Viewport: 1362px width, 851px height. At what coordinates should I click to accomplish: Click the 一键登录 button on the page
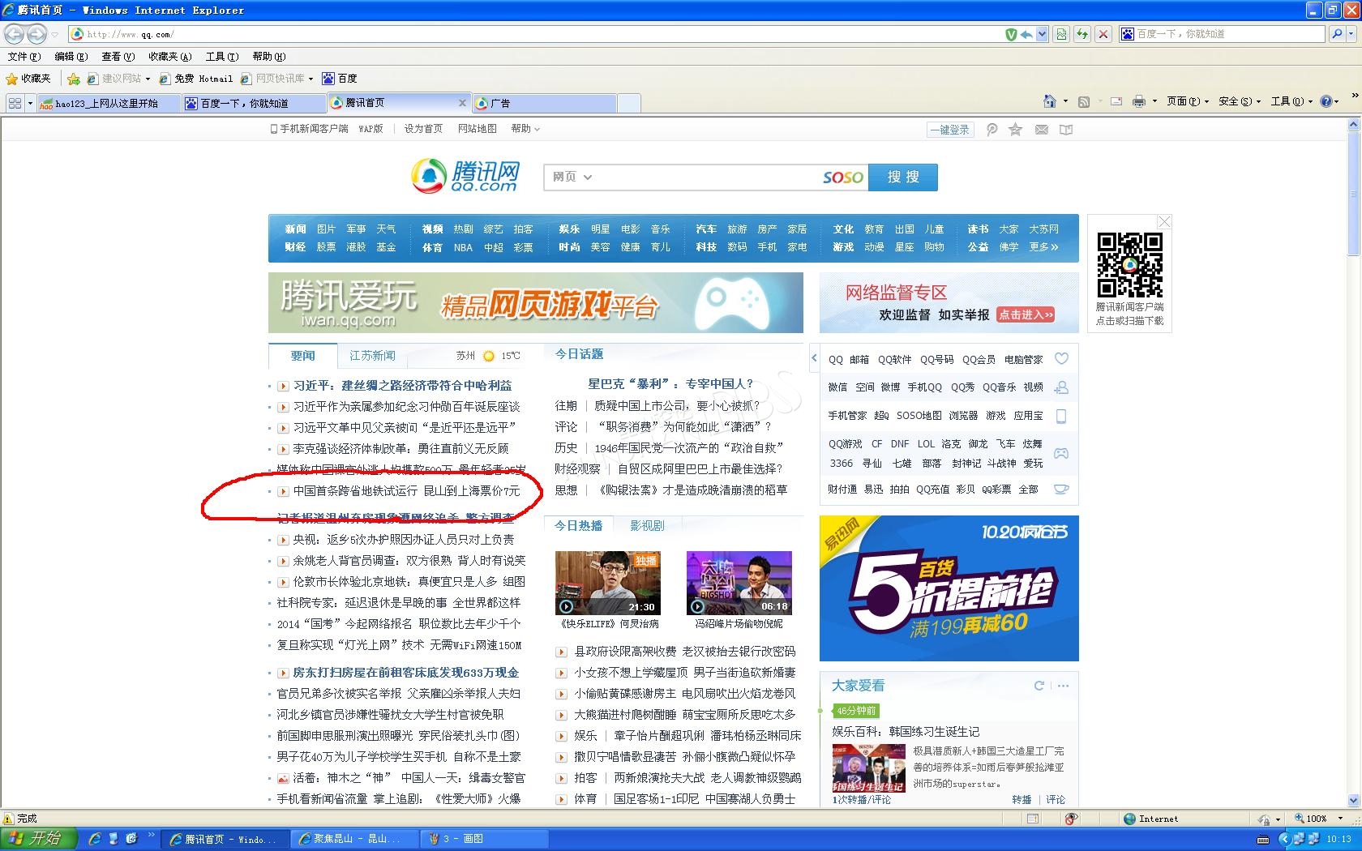(949, 130)
